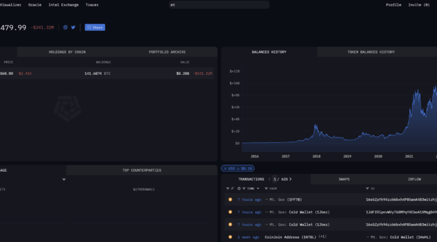
Task: Toggle the Time sort caret
Action: click(258, 189)
